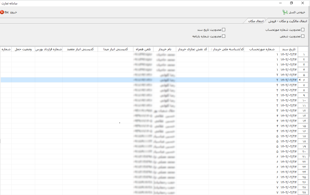Click کدپستی انبار مبدا column header
The width and height of the screenshot is (310, 195).
(x=115, y=49)
